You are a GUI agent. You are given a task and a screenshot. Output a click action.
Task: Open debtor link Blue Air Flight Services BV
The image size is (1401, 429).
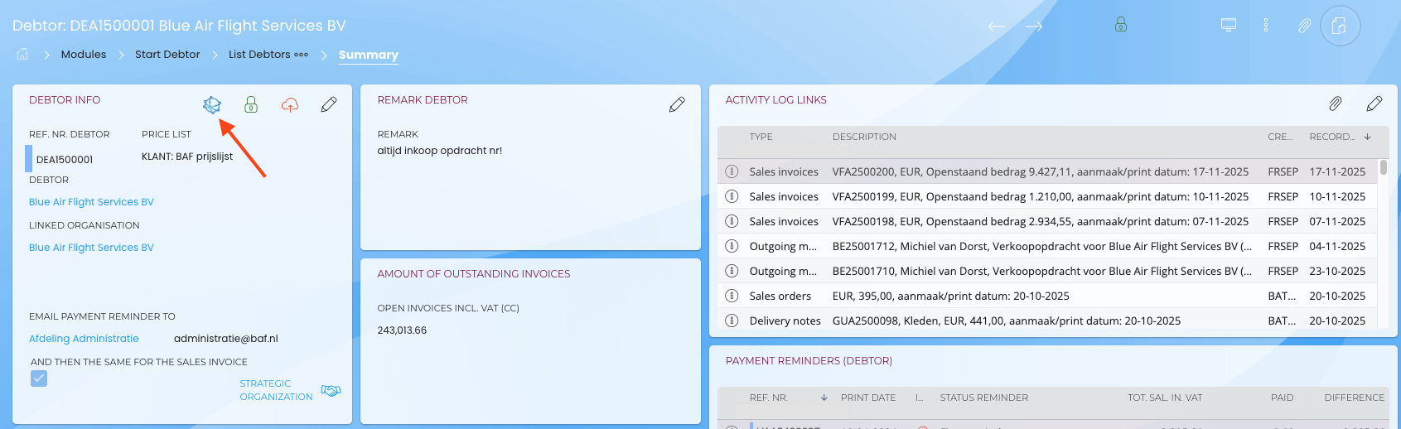tap(91, 202)
